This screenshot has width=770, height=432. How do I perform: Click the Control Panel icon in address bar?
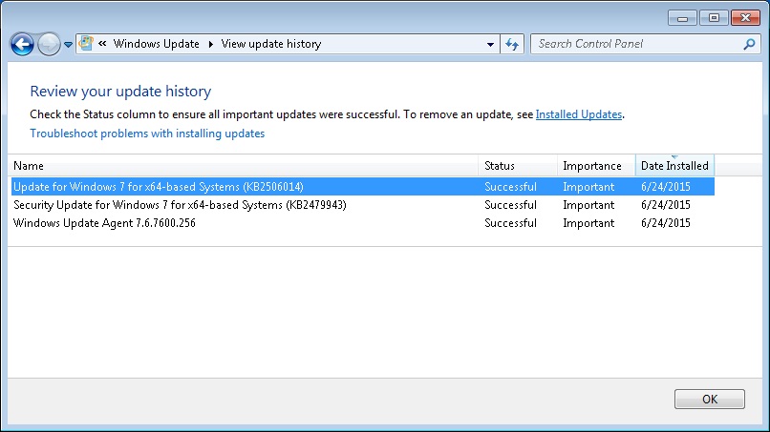pyautogui.click(x=87, y=44)
